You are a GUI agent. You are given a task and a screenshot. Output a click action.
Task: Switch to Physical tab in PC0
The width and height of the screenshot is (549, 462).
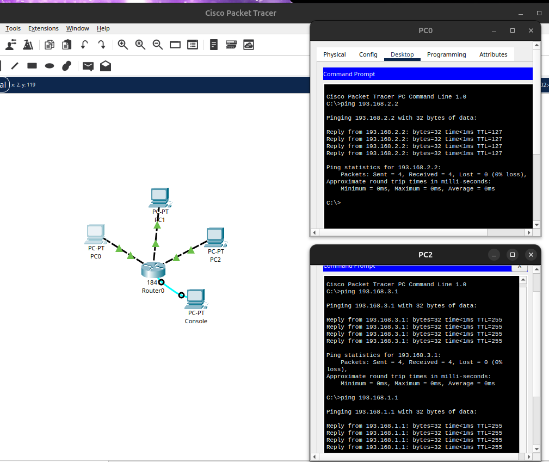tap(335, 54)
